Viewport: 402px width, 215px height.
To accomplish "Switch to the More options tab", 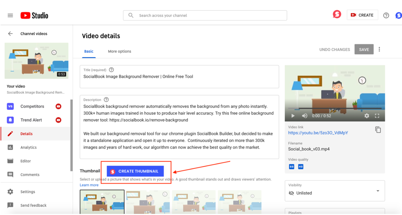I will pos(120,51).
